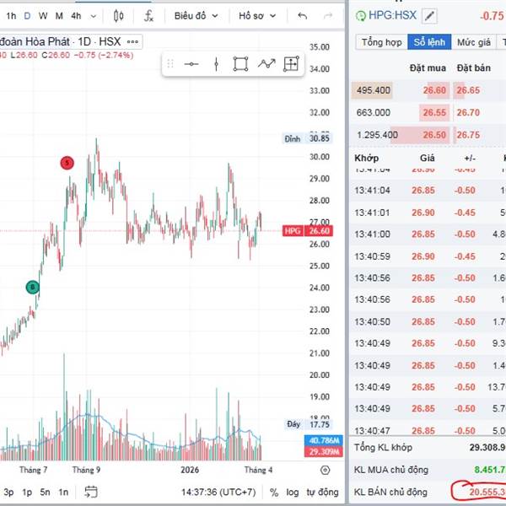The image size is (506, 506).
Task: Switch to the Sổ lệnh tab
Action: click(x=429, y=42)
